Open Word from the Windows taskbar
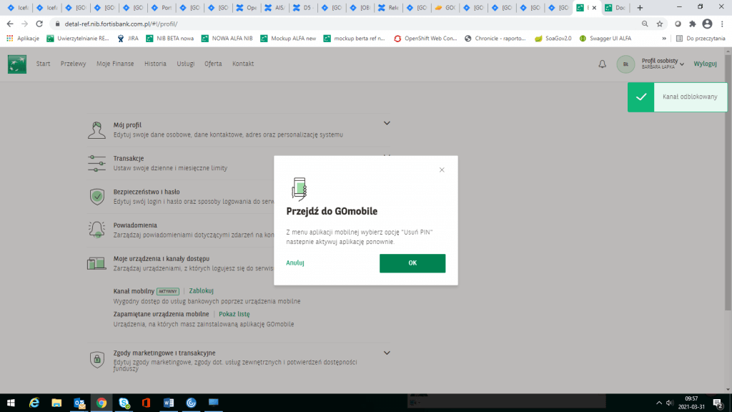This screenshot has width=732, height=412. tap(168, 403)
